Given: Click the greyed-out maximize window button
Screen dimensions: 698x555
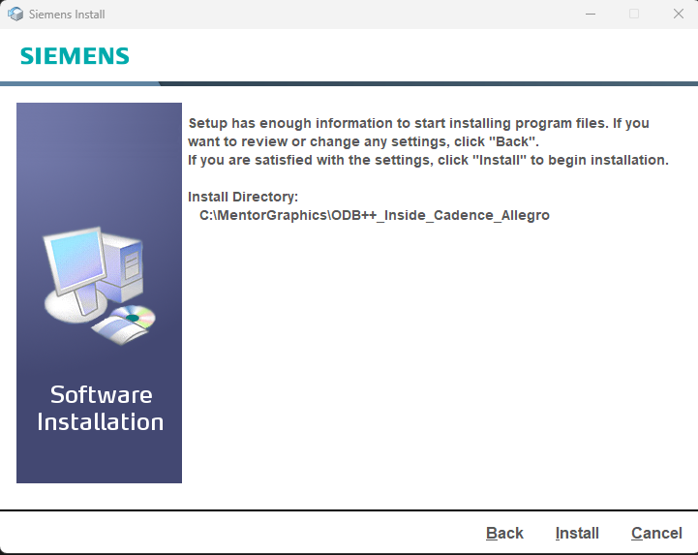Looking at the screenshot, I should [x=634, y=15].
